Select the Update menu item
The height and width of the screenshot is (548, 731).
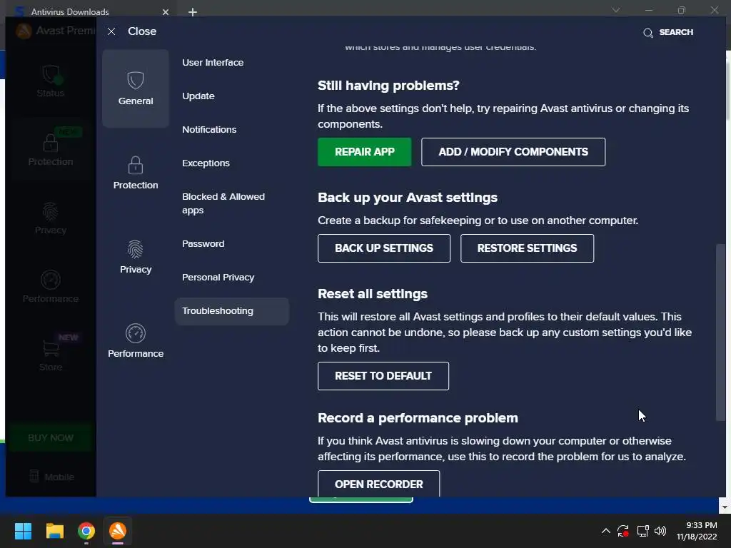[198, 96]
